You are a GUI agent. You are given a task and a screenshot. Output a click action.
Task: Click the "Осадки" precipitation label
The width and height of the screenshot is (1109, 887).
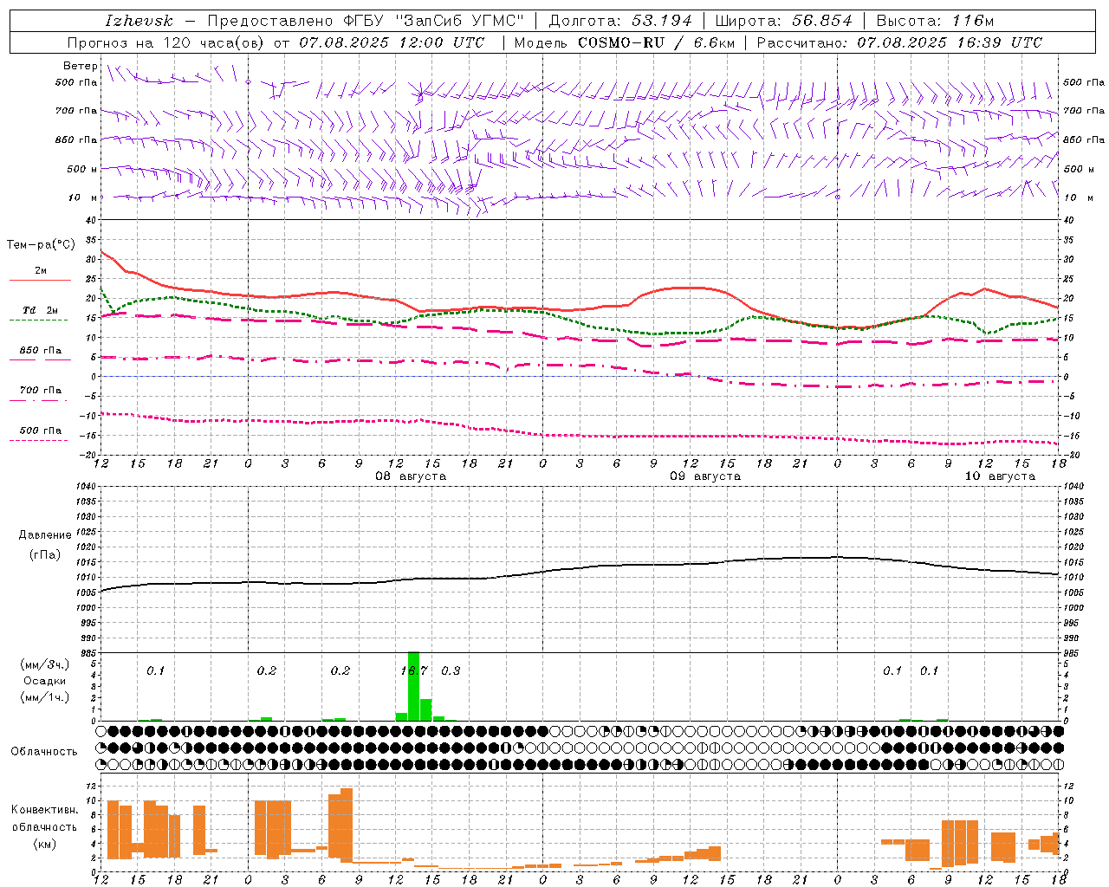point(44,681)
